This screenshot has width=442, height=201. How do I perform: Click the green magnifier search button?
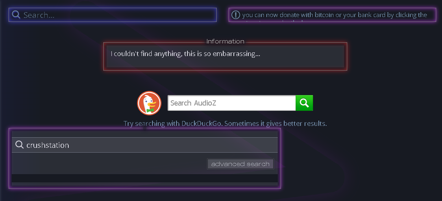(304, 103)
